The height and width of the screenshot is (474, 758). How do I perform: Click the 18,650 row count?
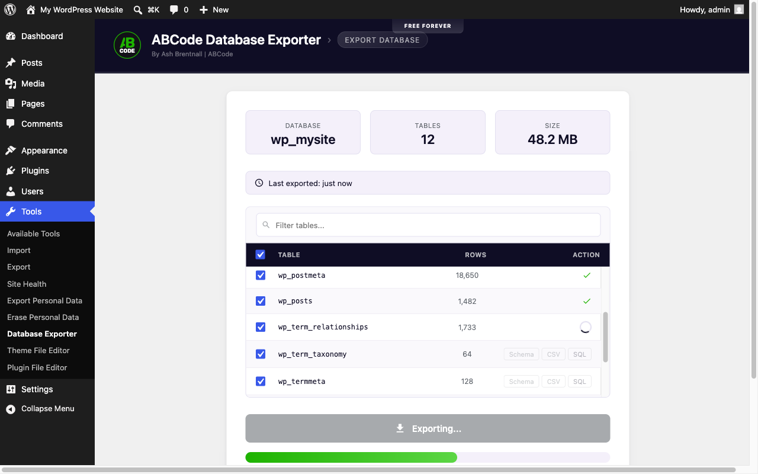467,276
